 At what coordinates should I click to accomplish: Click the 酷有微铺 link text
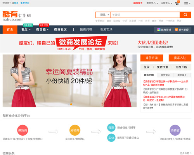[x=166, y=30]
